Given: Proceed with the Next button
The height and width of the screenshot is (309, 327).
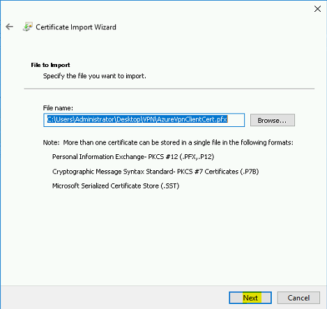Looking at the screenshot, I should click(250, 298).
